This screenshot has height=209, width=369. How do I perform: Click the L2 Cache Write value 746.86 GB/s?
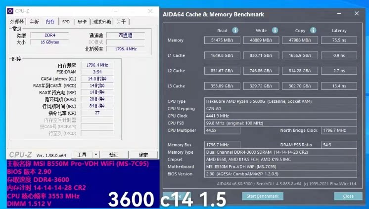tap(261, 71)
